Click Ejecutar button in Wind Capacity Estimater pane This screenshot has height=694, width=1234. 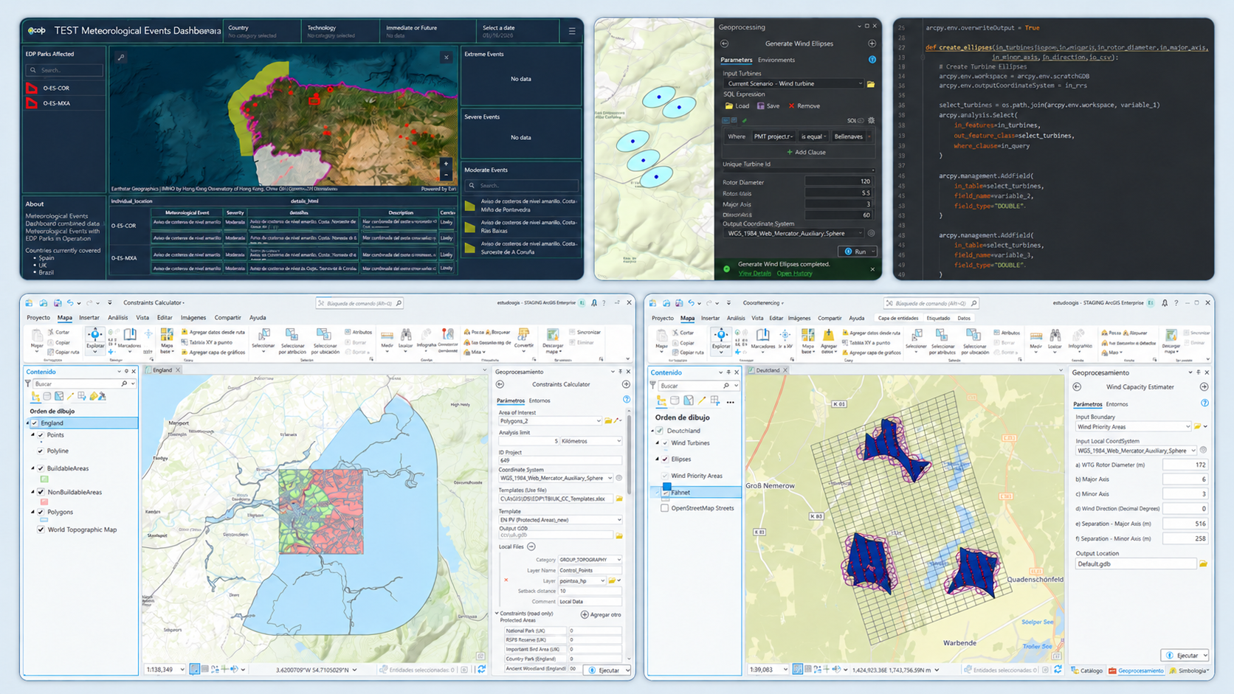(x=1183, y=655)
